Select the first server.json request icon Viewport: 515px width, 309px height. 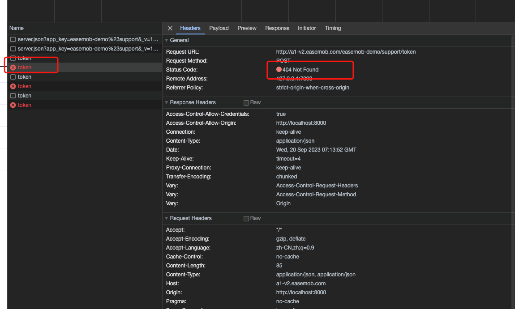pyautogui.click(x=13, y=39)
